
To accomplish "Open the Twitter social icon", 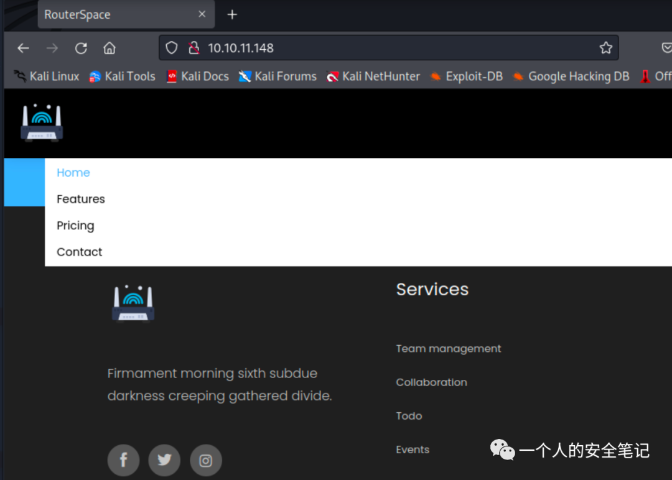I will coord(164,460).
